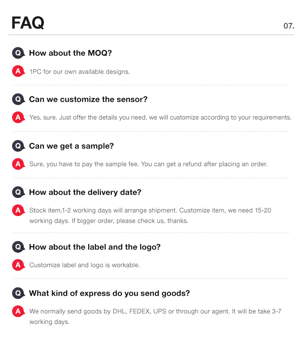Click Q icon beside label and logo question
The width and height of the screenshot is (302, 340).
tap(19, 247)
